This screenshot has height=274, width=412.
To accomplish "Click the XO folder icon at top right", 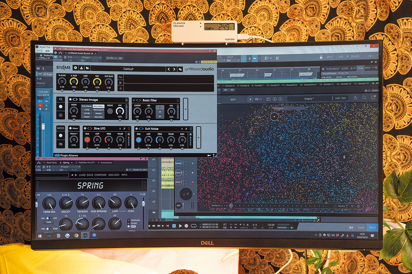I will (373, 98).
